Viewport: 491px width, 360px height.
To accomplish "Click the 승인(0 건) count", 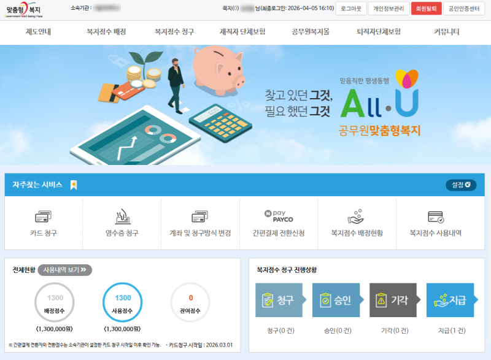I will click(x=338, y=331).
